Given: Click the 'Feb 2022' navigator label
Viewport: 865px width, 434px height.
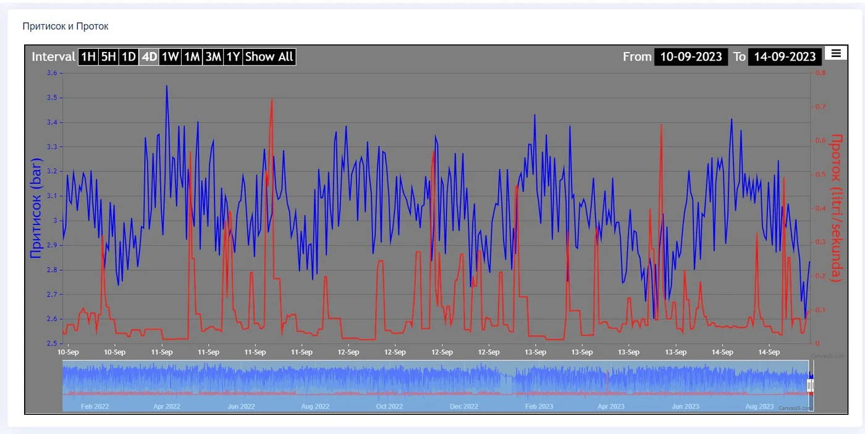Looking at the screenshot, I should point(95,407).
